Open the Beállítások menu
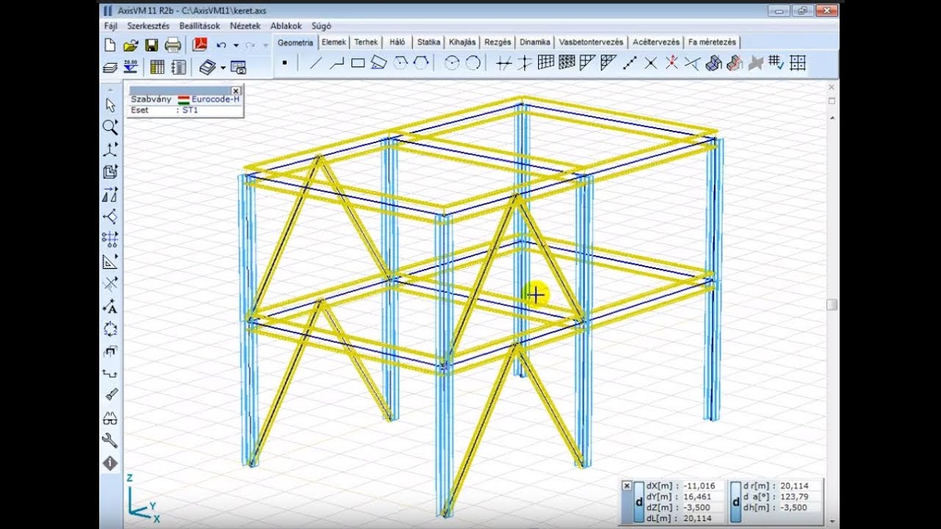Screen dimensions: 941x529 199,26
